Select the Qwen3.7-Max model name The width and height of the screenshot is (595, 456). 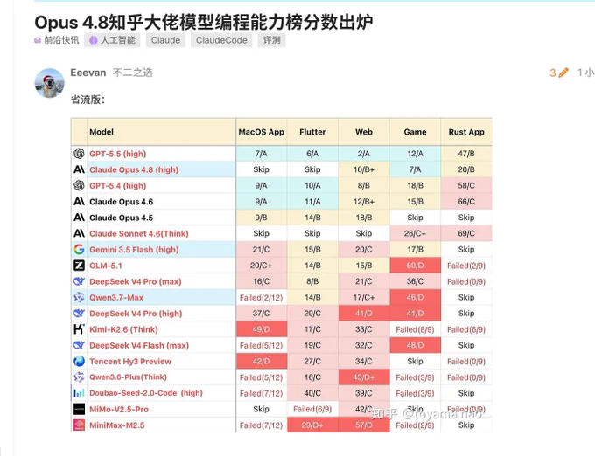coord(116,297)
